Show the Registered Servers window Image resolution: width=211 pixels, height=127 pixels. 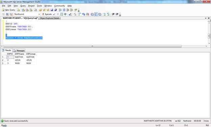tap(60, 10)
